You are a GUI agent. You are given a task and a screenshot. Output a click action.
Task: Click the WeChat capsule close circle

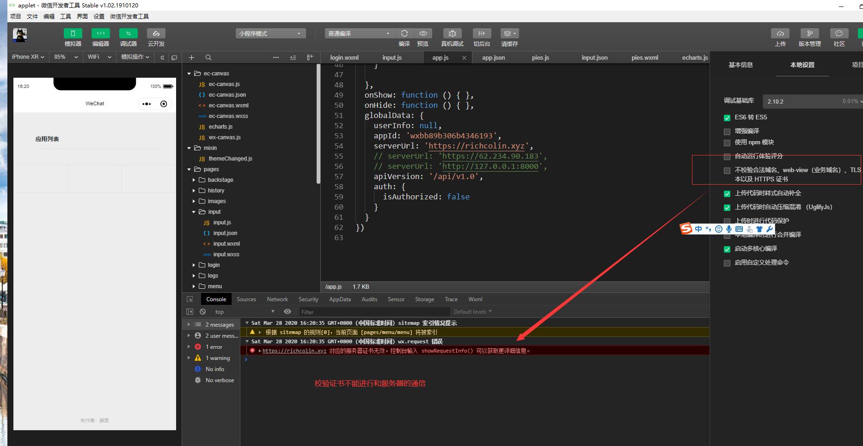click(x=164, y=104)
